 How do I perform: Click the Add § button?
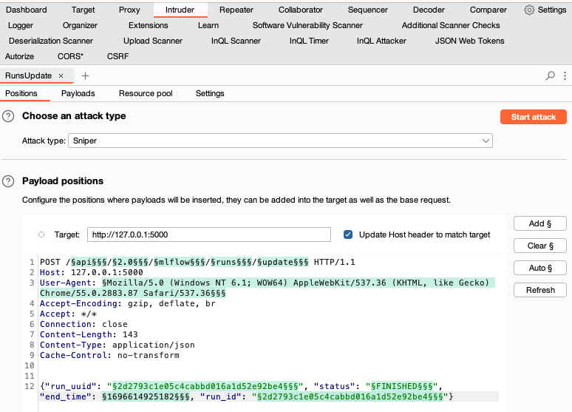click(x=540, y=223)
